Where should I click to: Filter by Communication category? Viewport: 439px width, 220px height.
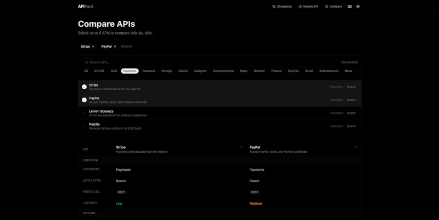[x=223, y=71]
